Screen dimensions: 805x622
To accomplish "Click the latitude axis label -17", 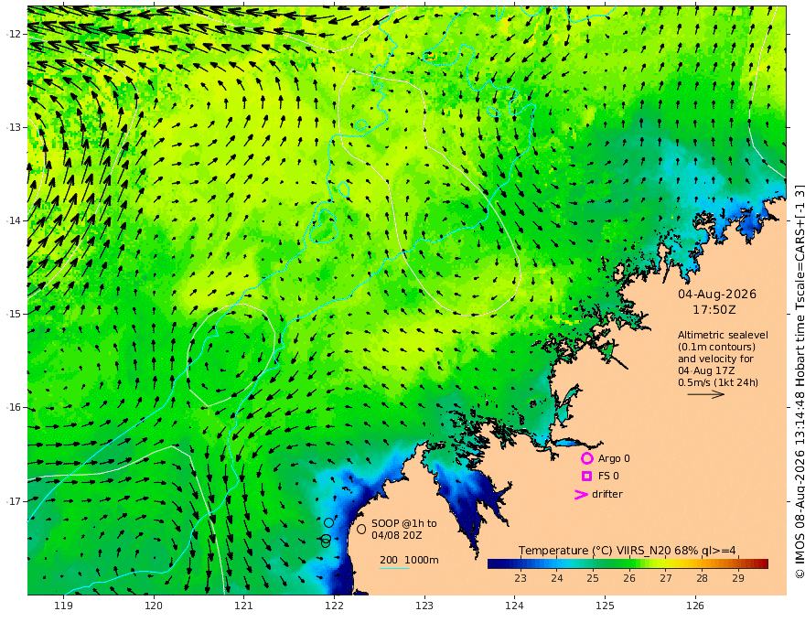I will pyautogui.click(x=14, y=501).
